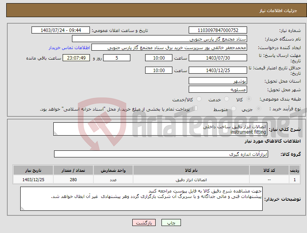Click the price validity time field 10:00
The image size is (307, 233).
[x=159, y=70]
